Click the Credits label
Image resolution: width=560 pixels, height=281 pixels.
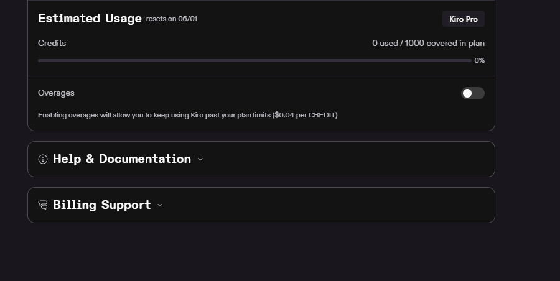point(52,43)
